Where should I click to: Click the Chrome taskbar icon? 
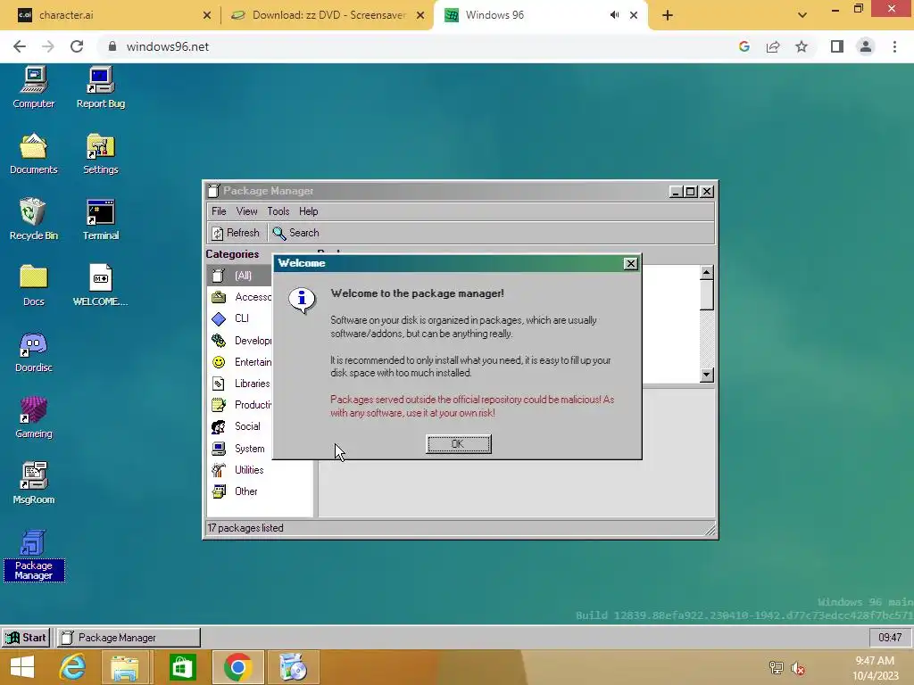click(237, 667)
